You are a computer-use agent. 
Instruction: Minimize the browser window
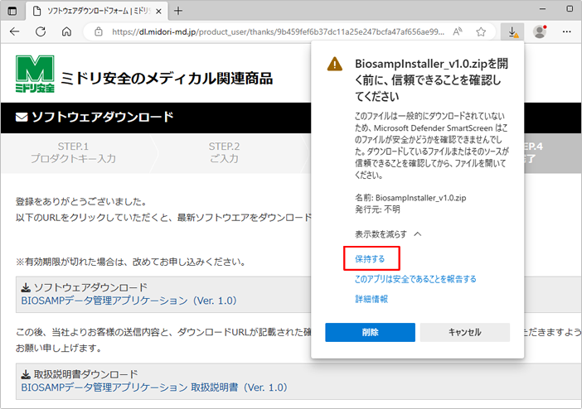[x=543, y=9]
